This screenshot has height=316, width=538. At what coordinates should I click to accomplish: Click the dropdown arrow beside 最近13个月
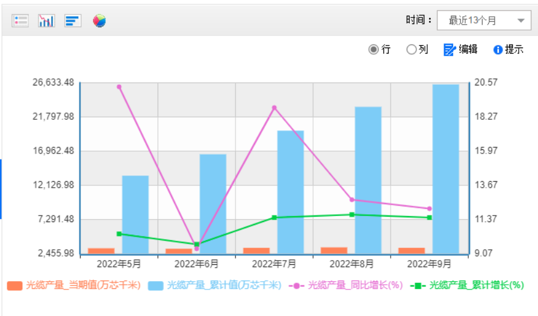[x=520, y=20]
